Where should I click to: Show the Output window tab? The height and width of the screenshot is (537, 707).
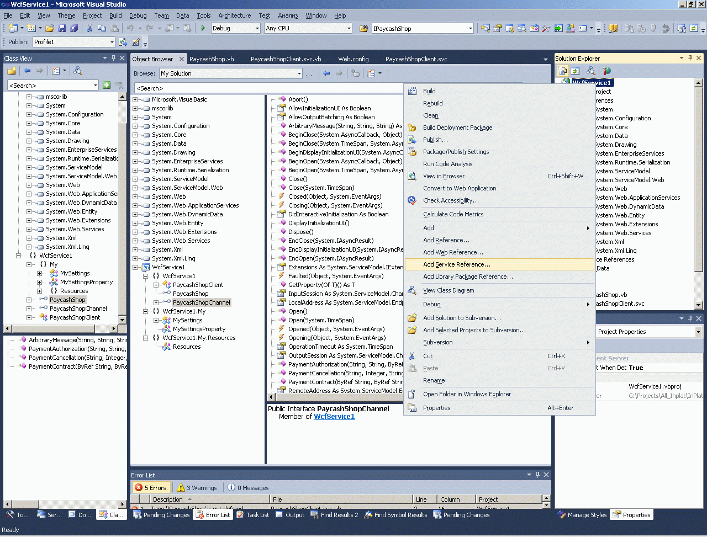pyautogui.click(x=291, y=515)
